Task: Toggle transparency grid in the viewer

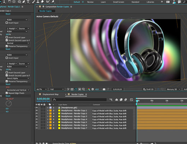Action: (x=72, y=89)
